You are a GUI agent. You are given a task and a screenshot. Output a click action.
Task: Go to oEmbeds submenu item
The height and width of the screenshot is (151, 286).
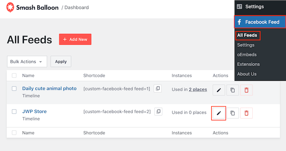[247, 55]
